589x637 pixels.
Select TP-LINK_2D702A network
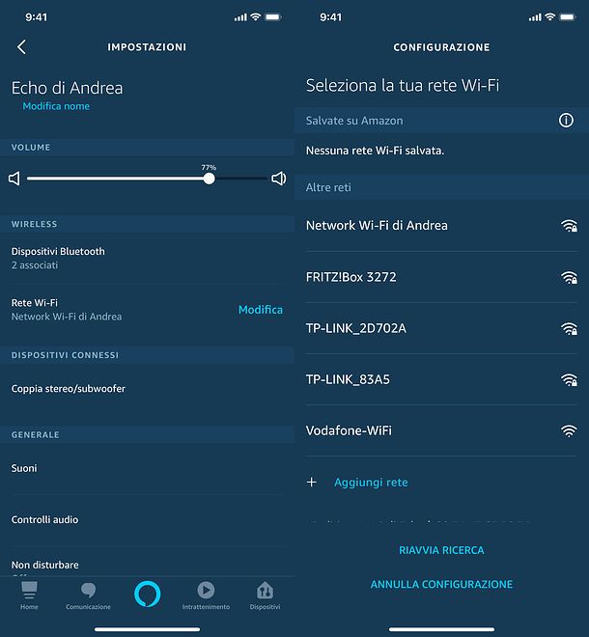(x=442, y=328)
